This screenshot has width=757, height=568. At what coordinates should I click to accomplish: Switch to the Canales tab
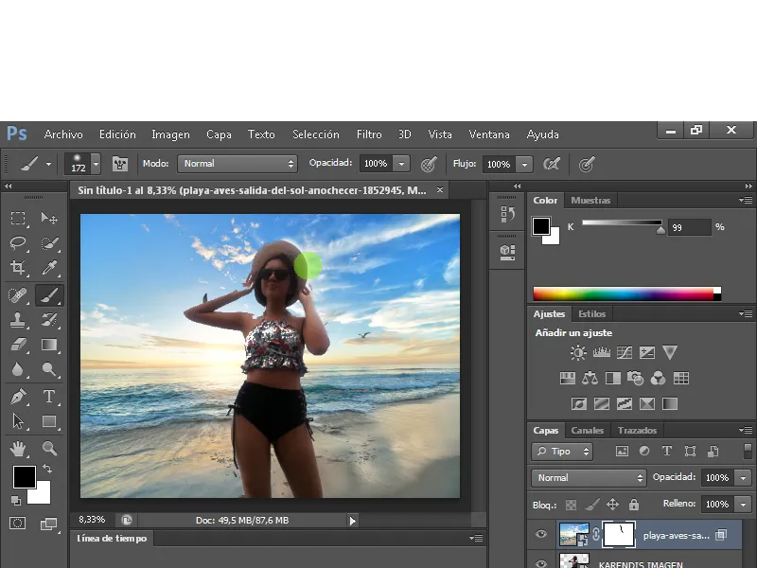(x=587, y=431)
